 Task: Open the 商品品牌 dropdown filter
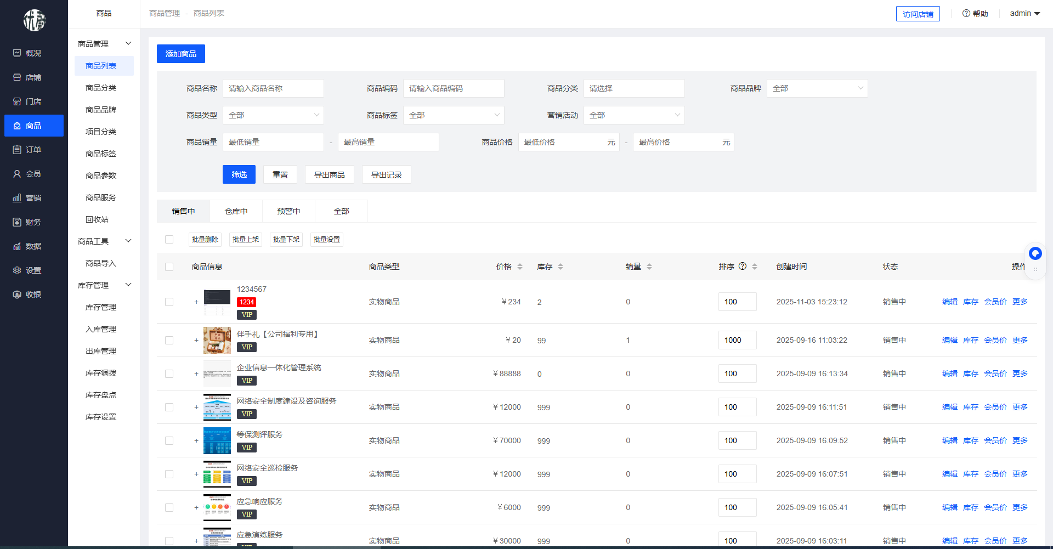click(817, 88)
